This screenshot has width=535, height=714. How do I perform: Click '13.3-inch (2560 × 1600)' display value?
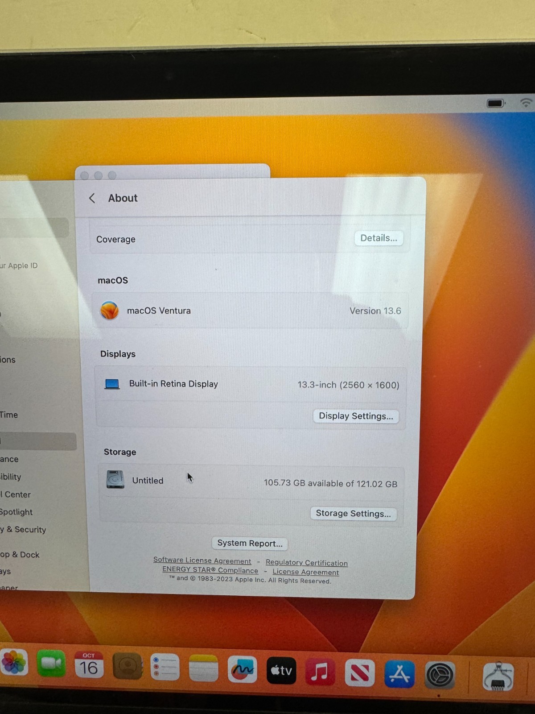click(349, 385)
